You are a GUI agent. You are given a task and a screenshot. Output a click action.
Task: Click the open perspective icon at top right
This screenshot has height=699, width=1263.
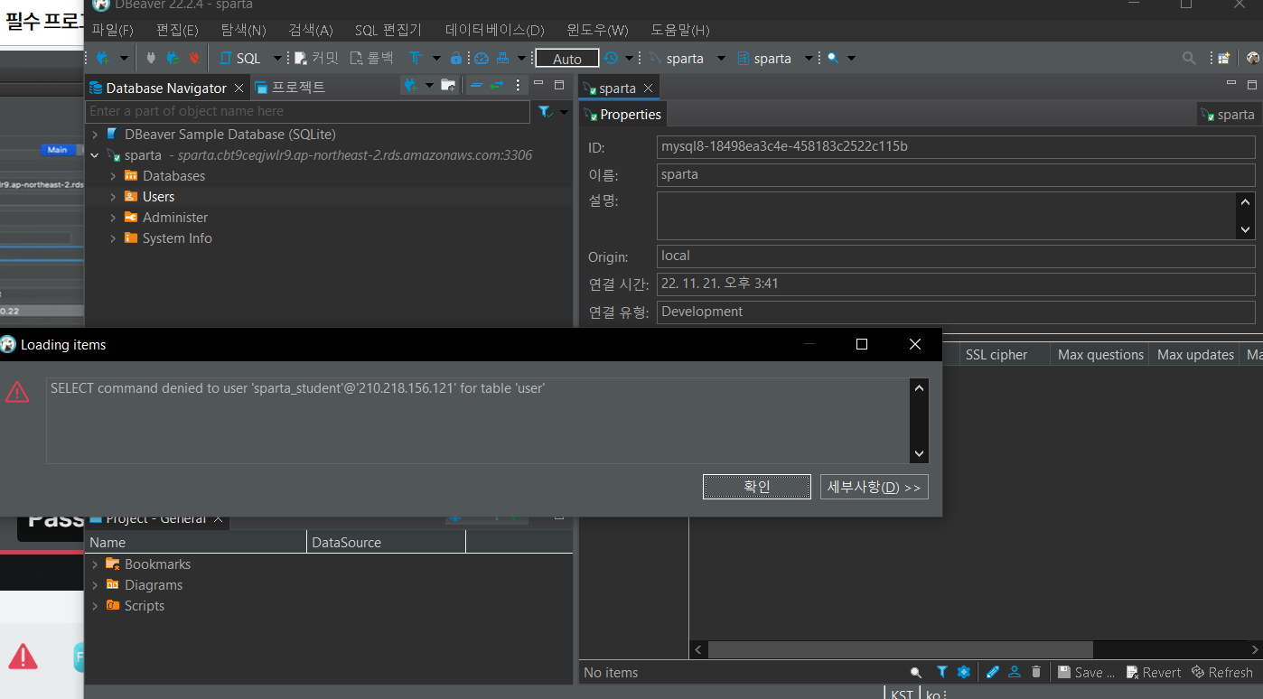(x=1223, y=58)
